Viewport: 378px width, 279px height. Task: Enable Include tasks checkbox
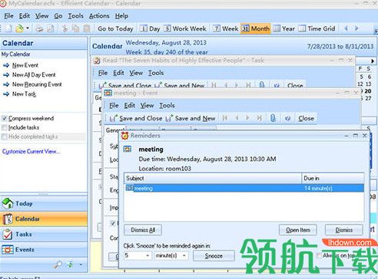click(x=5, y=127)
